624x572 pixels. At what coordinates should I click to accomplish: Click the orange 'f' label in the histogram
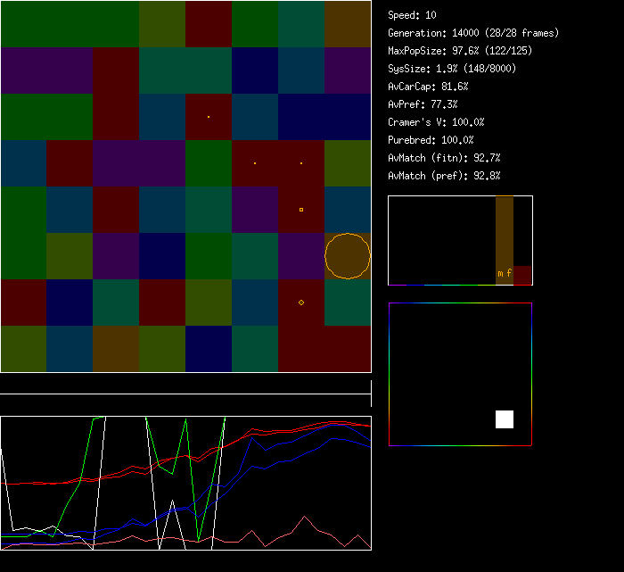509,273
